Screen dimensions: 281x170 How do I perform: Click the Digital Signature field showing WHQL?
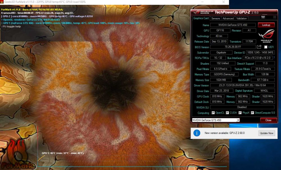coord(264,91)
